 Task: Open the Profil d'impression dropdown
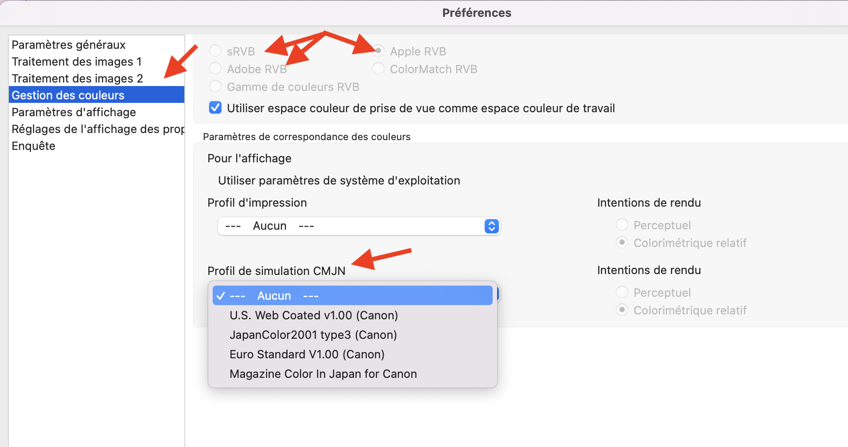click(x=354, y=226)
